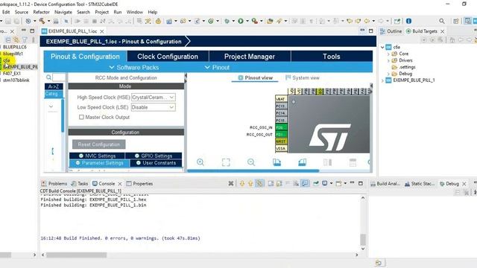This screenshot has width=477, height=268.
Task: Toggle the A->Z sorting button
Action: coord(54,86)
